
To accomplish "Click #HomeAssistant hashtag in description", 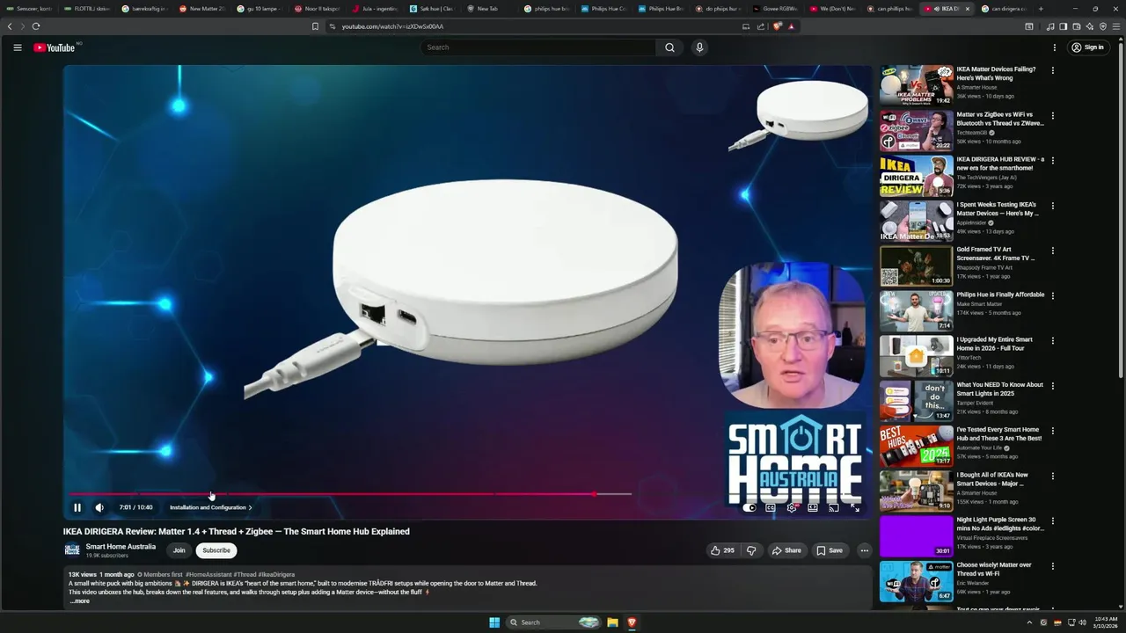I will pyautogui.click(x=208, y=574).
